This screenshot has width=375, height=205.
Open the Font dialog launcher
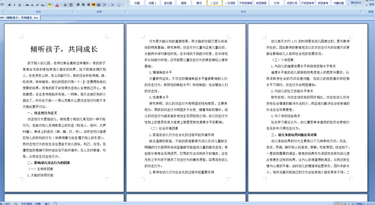click(x=72, y=11)
